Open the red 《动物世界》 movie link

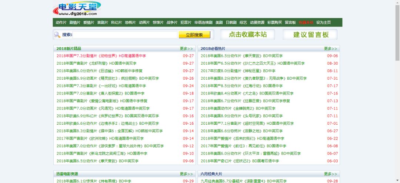click(x=101, y=56)
